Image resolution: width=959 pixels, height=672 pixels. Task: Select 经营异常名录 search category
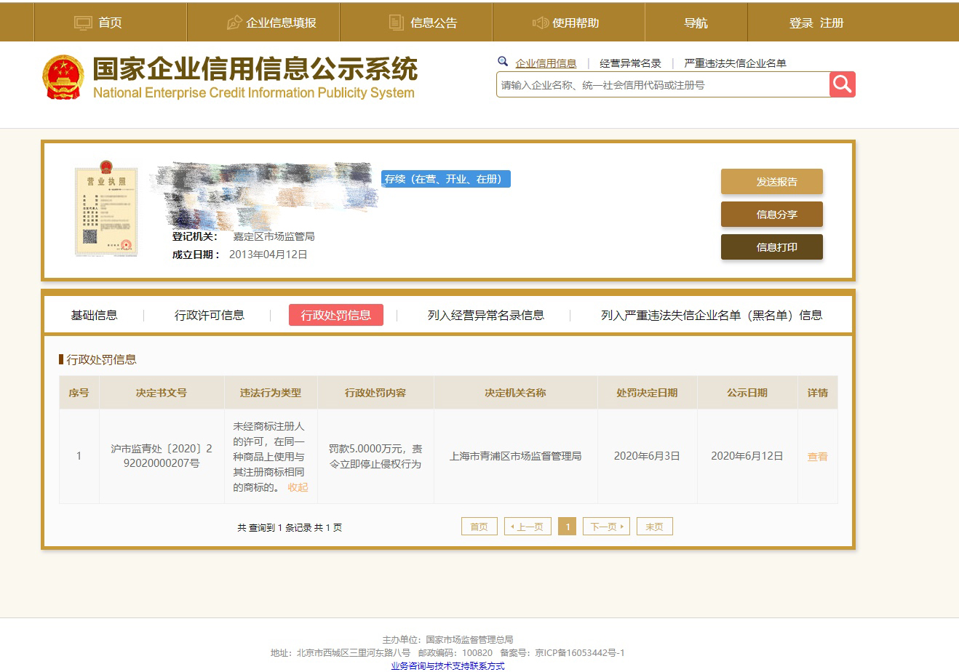click(x=630, y=63)
